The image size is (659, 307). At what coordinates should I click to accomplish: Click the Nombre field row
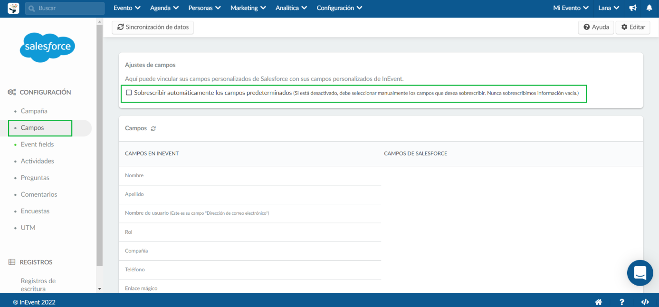(x=250, y=176)
